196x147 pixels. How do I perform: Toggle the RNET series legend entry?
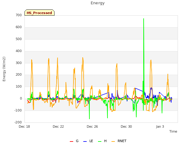pyautogui.click(x=119, y=141)
